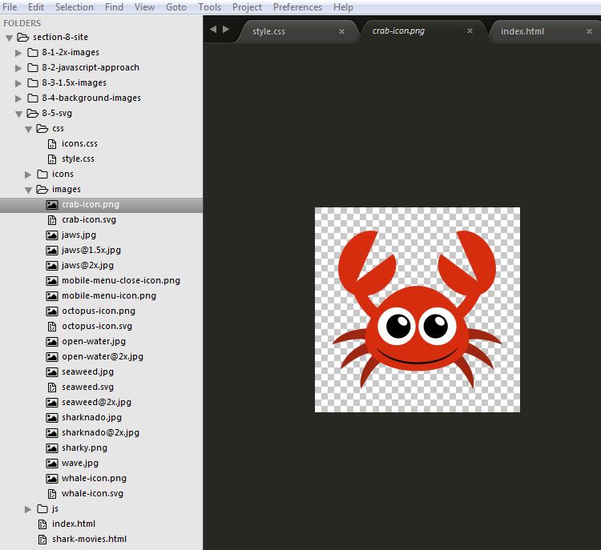Expand the 8-2-javascript-approach folder
The image size is (601, 550).
point(19,68)
